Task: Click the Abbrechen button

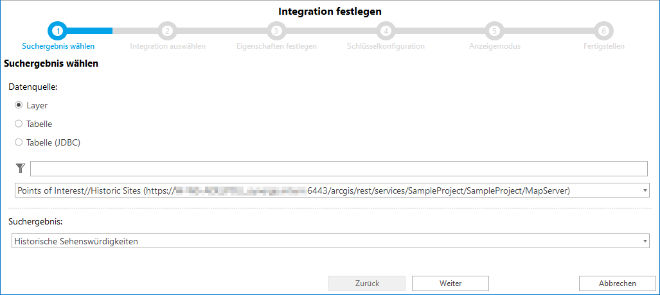Action: [x=617, y=283]
